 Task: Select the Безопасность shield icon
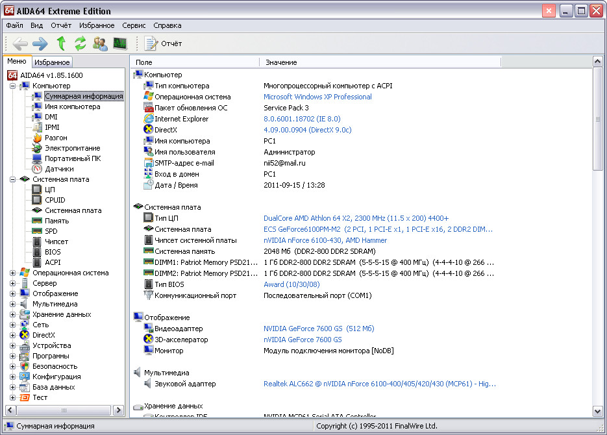tap(25, 366)
